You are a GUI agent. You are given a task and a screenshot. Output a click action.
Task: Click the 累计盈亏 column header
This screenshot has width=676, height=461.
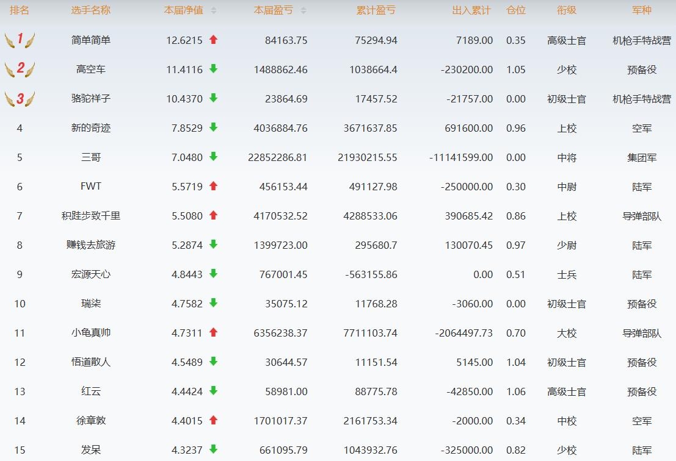click(376, 10)
